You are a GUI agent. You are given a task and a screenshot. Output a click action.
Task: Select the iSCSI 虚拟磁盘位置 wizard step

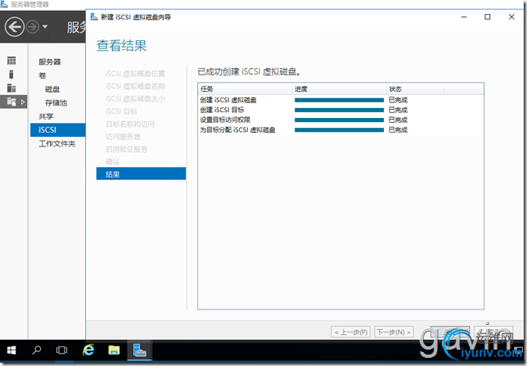click(x=136, y=74)
